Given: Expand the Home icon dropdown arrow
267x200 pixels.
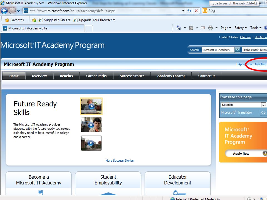Looking at the screenshot, I should pyautogui.click(x=185, y=28).
